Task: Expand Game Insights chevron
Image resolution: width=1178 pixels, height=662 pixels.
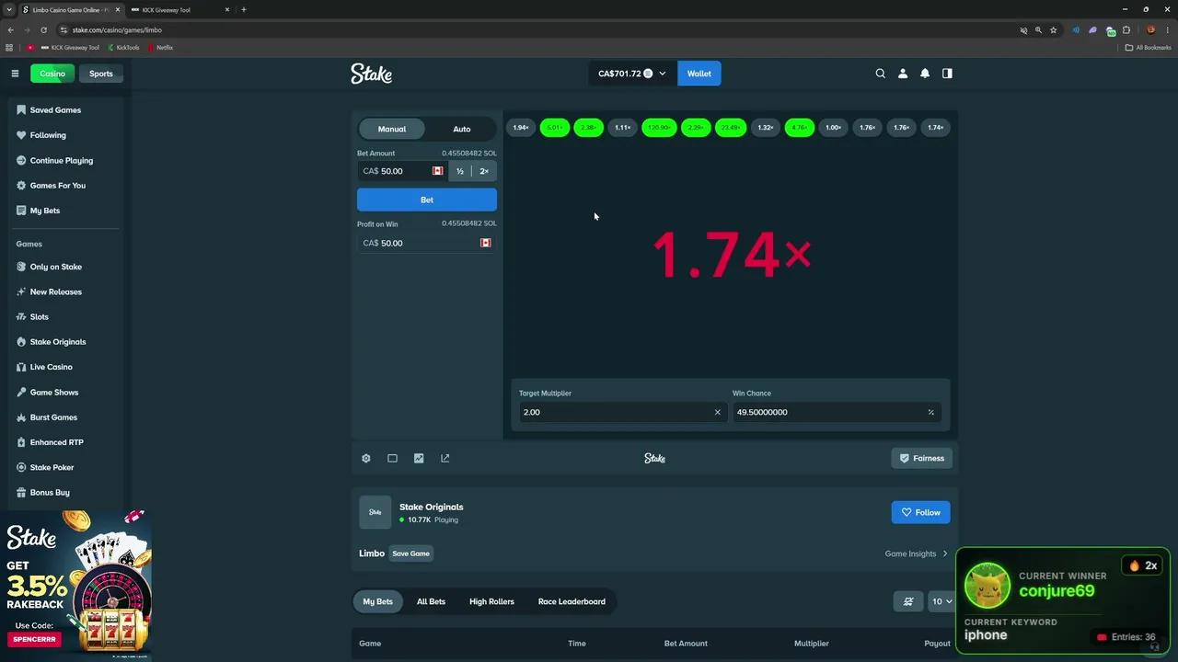Action: click(x=945, y=554)
